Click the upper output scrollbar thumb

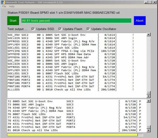coord(148,93)
